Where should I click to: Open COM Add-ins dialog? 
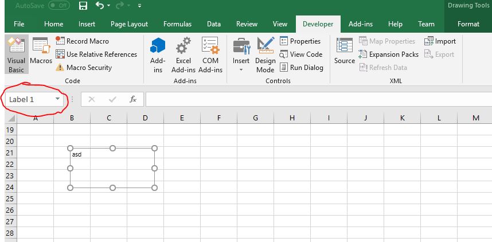coord(210,54)
